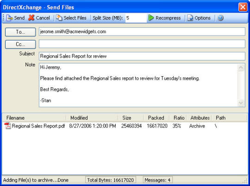The width and height of the screenshot is (250, 186).
Task: Click the packed value 16617020 in file row
Action: tap(157, 126)
